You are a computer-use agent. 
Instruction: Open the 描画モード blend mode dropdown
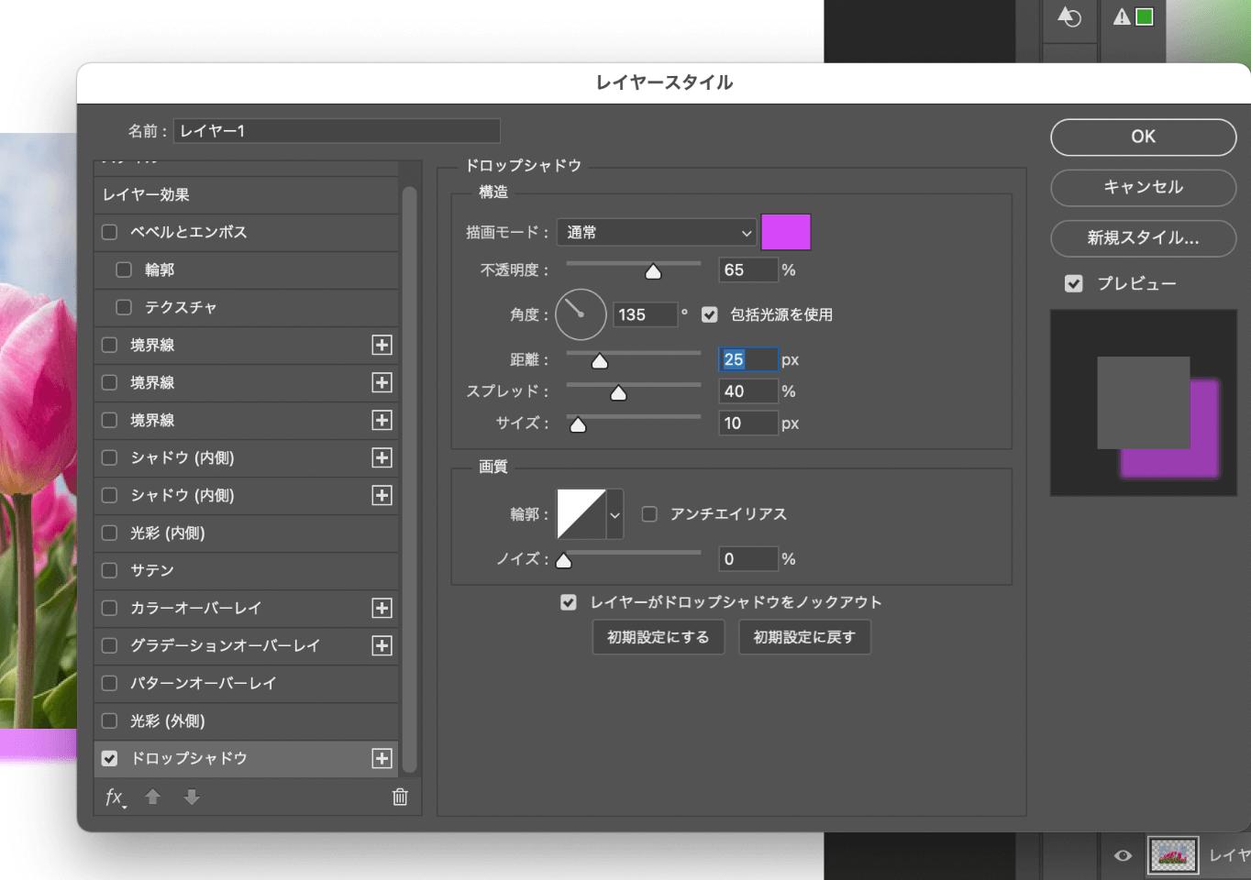coord(657,233)
